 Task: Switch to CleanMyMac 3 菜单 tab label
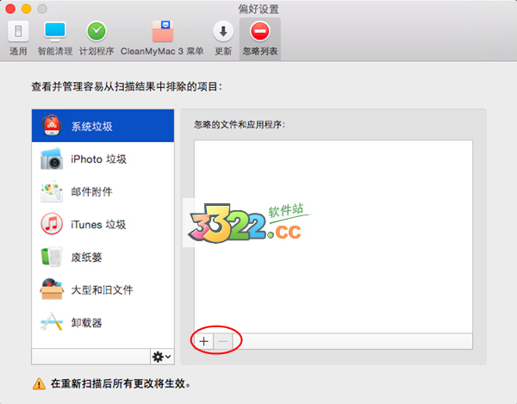tap(162, 51)
